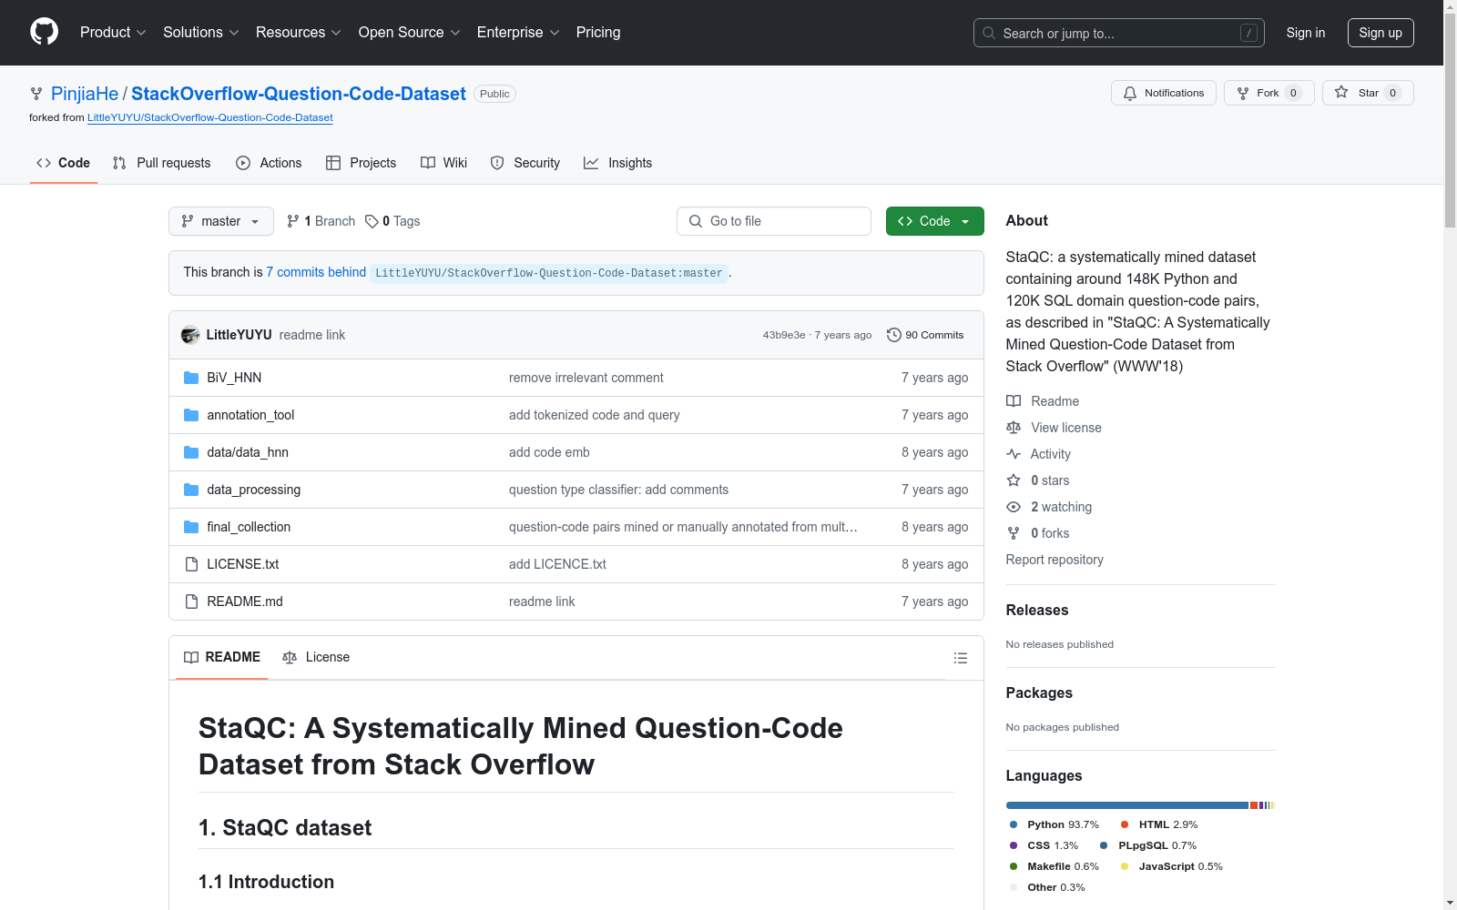This screenshot has width=1457, height=910.
Task: Open the Security tab
Action: tap(525, 163)
